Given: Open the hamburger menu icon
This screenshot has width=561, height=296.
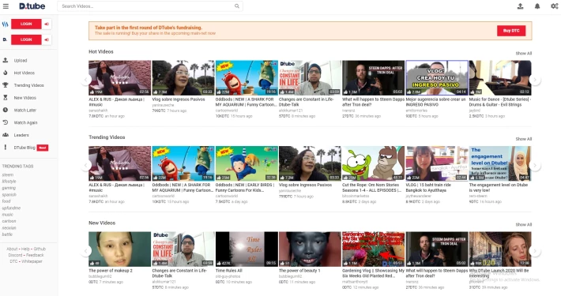Looking at the screenshot, I should point(6,6).
